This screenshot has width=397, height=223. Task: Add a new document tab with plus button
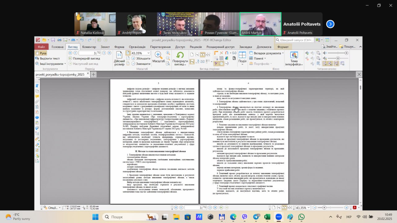coord(93,74)
